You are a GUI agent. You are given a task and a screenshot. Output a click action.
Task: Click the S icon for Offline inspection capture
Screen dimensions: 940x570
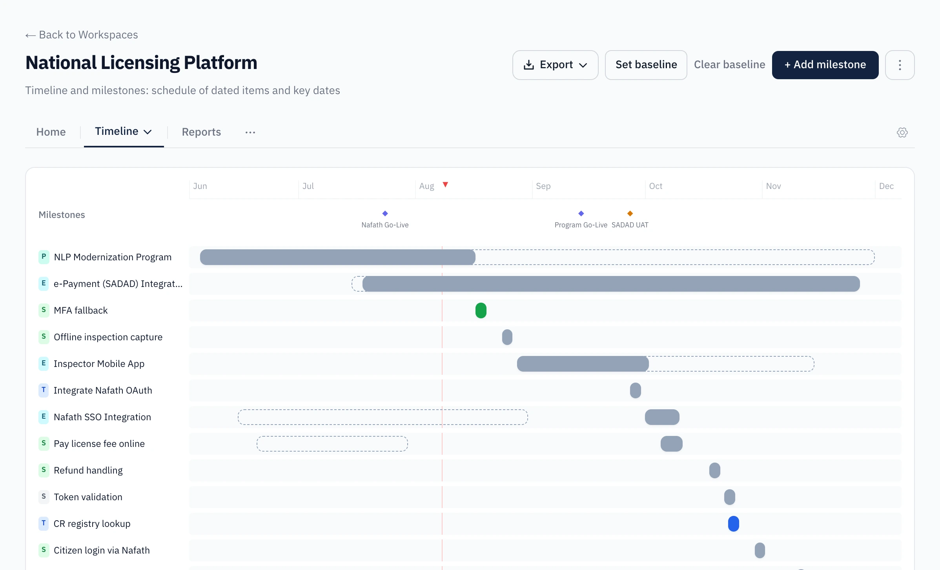[x=44, y=337]
